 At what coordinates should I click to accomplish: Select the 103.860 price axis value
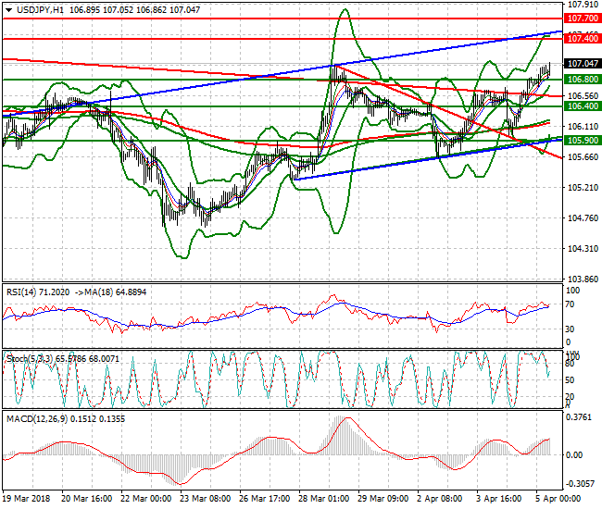[583, 279]
